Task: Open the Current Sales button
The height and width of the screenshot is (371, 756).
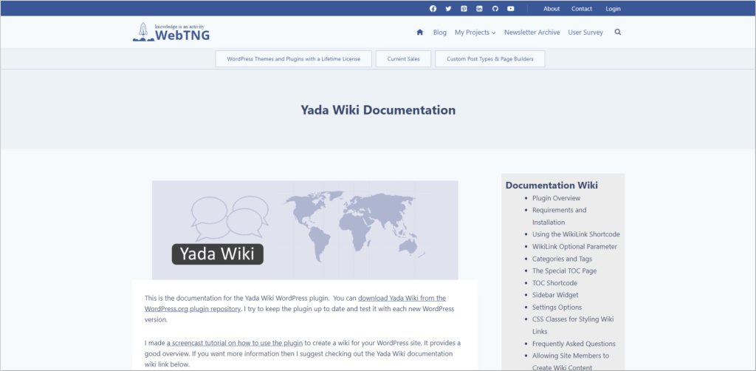Action: click(404, 59)
